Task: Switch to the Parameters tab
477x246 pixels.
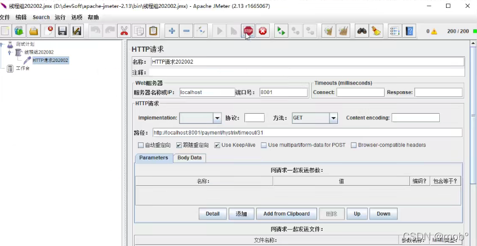Action: click(154, 158)
